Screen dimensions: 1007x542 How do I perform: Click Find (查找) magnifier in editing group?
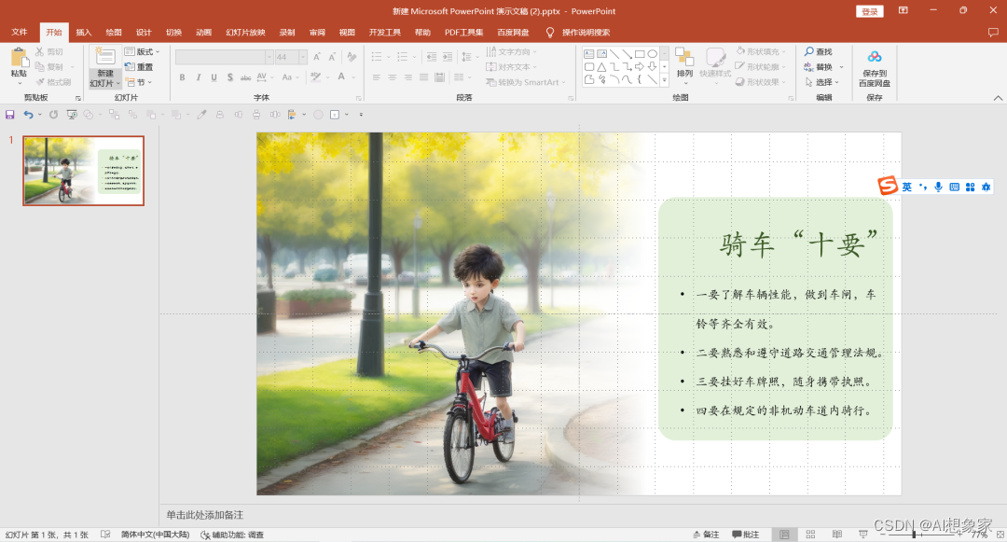(809, 51)
